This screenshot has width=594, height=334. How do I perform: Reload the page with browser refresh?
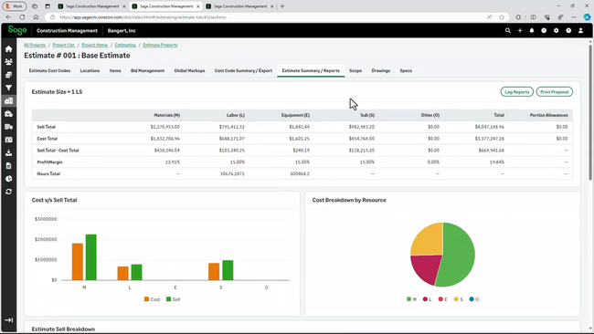pos(22,17)
